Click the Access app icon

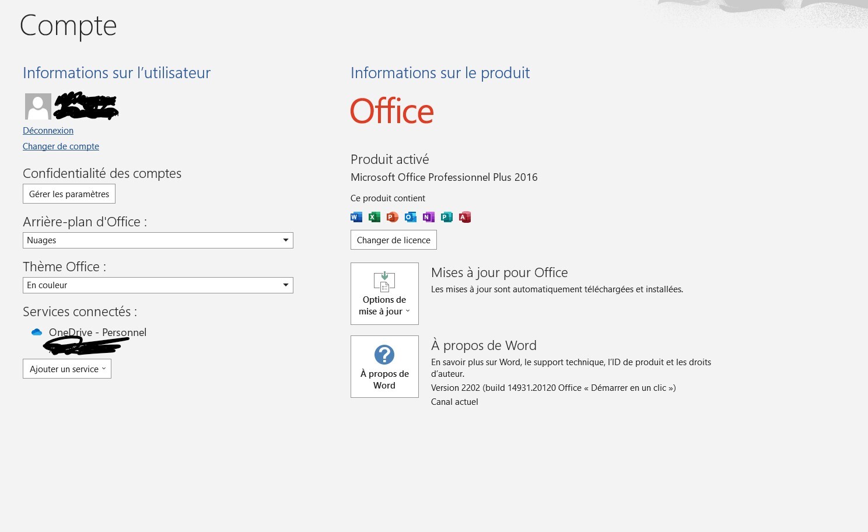[465, 217]
